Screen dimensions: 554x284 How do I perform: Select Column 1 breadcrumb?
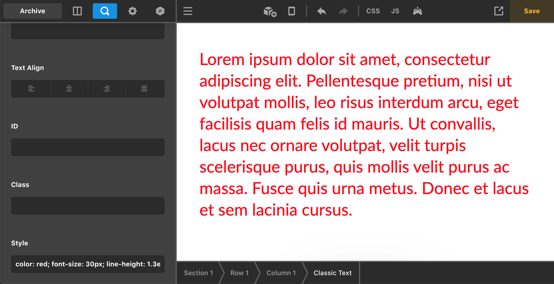point(281,273)
